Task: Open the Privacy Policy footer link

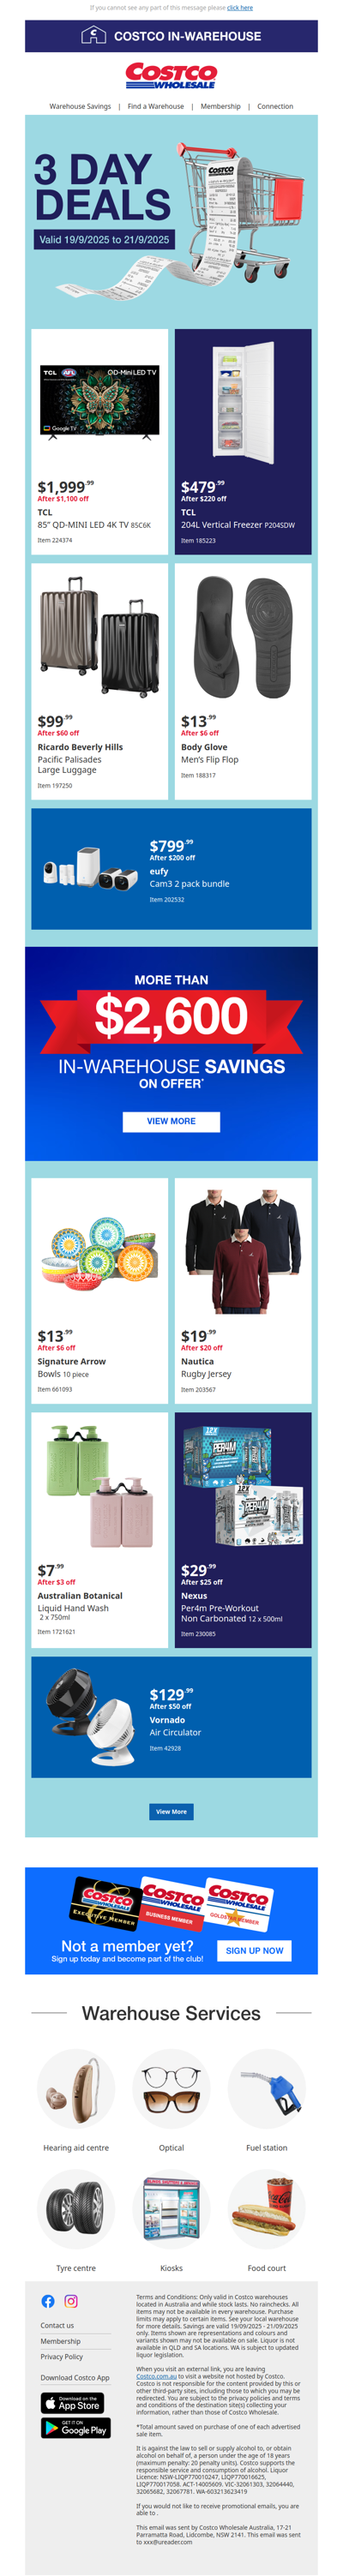Action: click(62, 2357)
